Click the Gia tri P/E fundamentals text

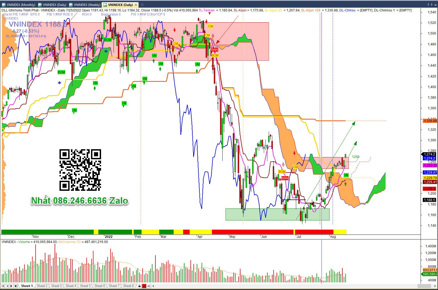(x=16, y=14)
